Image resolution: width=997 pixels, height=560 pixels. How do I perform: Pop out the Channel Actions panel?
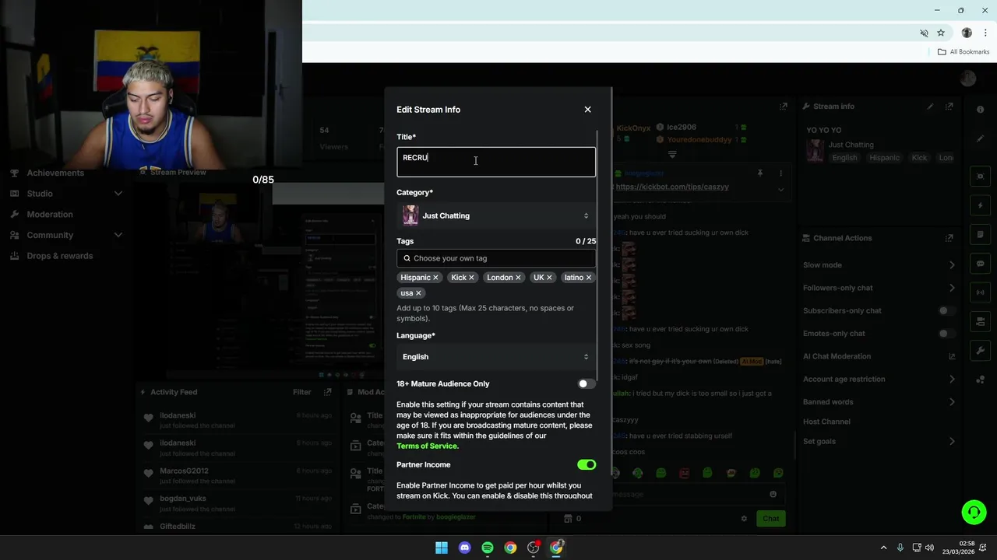[x=949, y=238]
